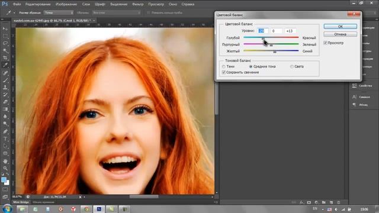The height and width of the screenshot is (213, 379).
Task: Create a new layer icon
Action: click(x=331, y=202)
